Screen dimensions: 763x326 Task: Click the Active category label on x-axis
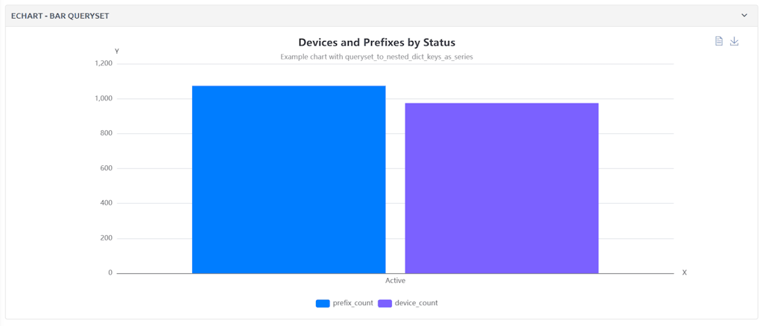point(395,281)
